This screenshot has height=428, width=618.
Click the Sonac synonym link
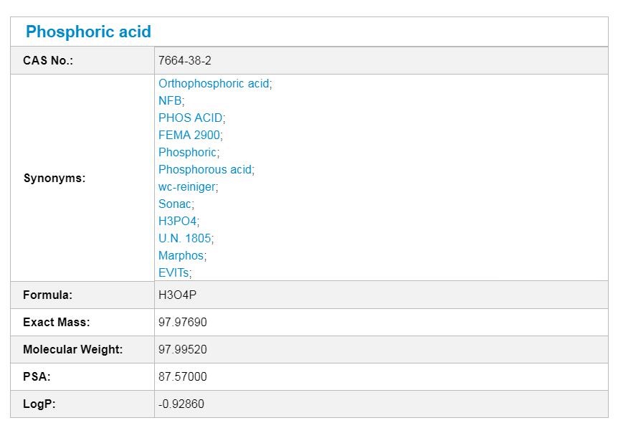coord(175,204)
